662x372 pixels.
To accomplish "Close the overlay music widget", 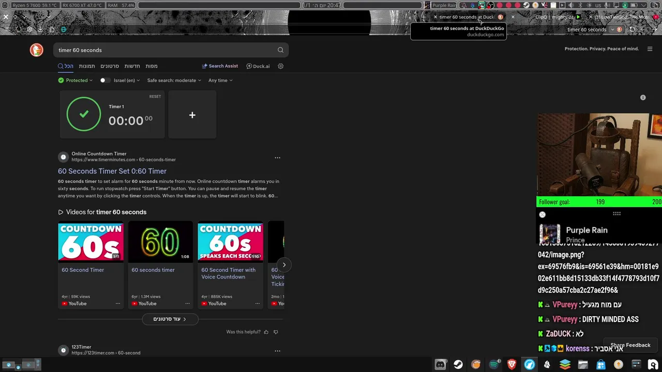I will [x=542, y=214].
